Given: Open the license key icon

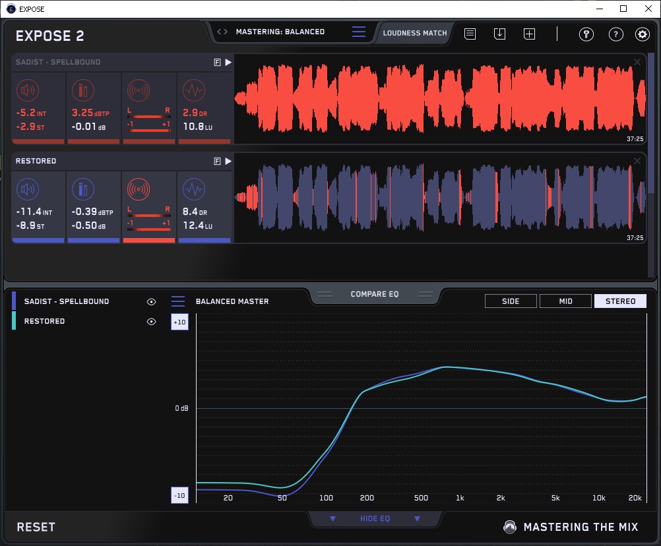Looking at the screenshot, I should (x=586, y=34).
